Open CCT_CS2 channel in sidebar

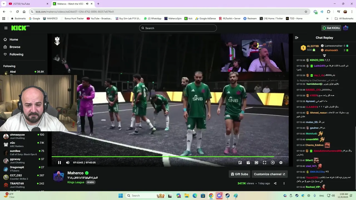(x=24, y=177)
